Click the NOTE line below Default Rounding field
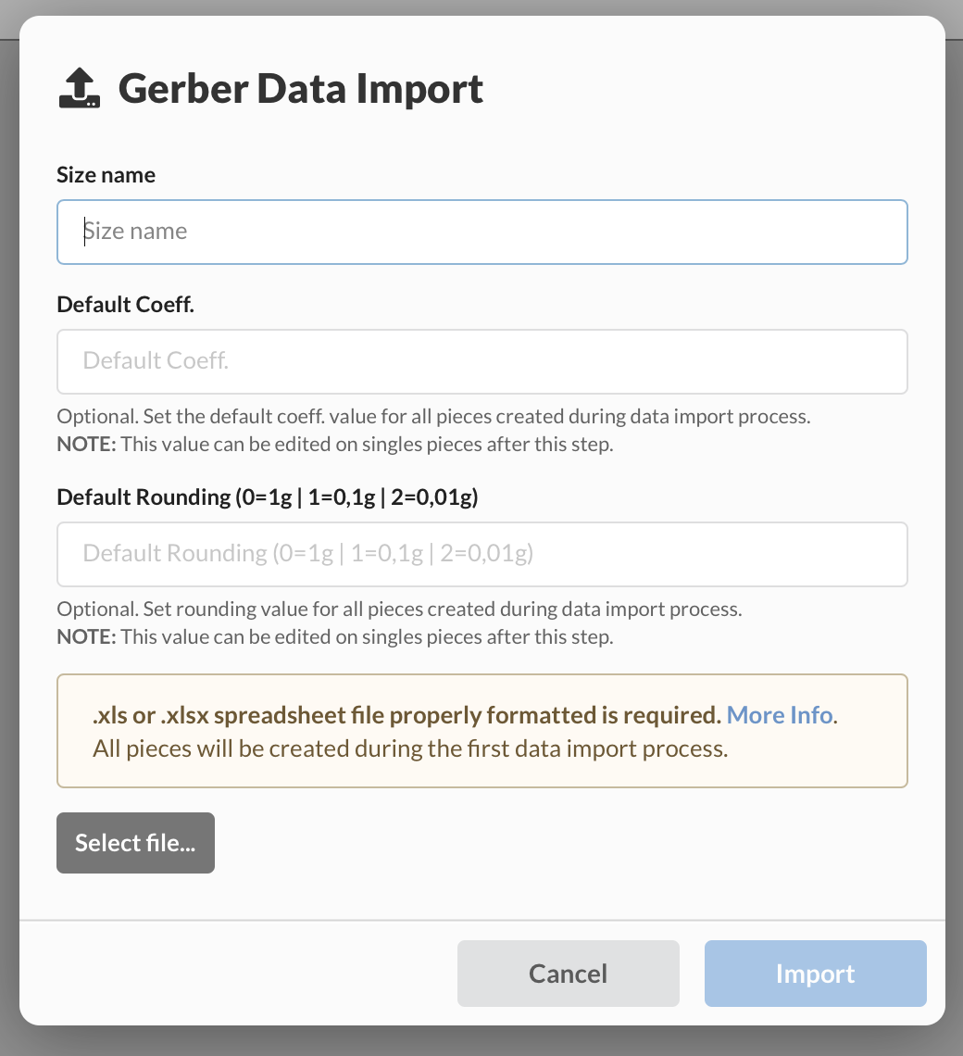 click(334, 637)
